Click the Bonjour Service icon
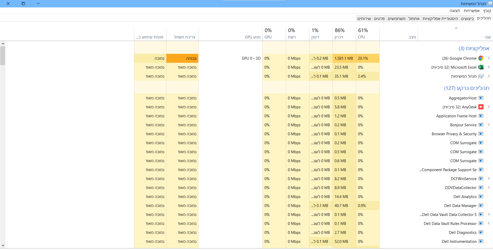Image resolution: width=493 pixels, height=250 pixels. pos(481,125)
